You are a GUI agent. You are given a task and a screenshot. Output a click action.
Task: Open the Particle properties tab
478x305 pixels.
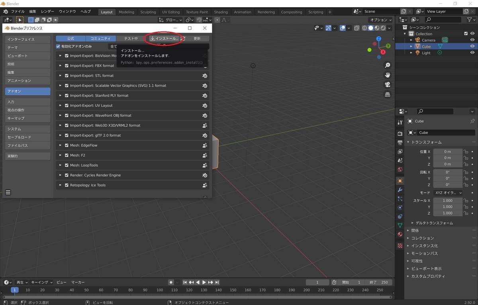pyautogui.click(x=400, y=199)
